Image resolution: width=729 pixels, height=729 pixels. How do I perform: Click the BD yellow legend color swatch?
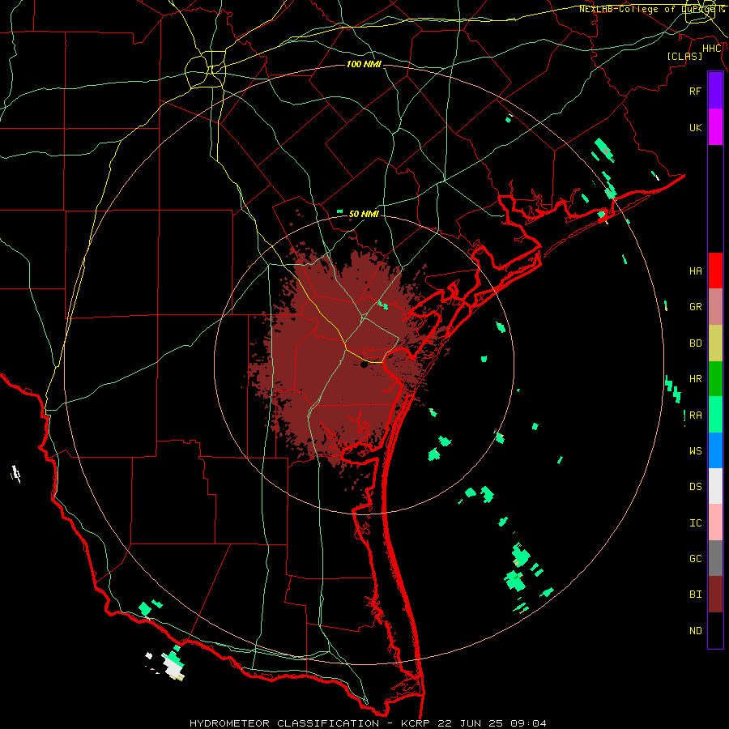tap(715, 343)
